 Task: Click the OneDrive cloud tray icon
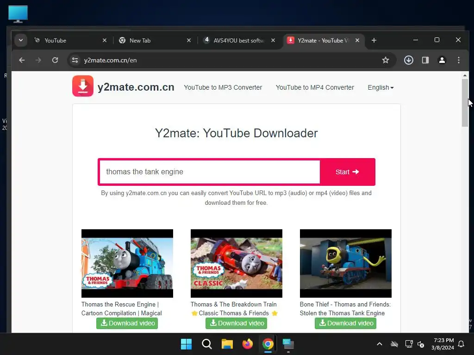[394, 344]
